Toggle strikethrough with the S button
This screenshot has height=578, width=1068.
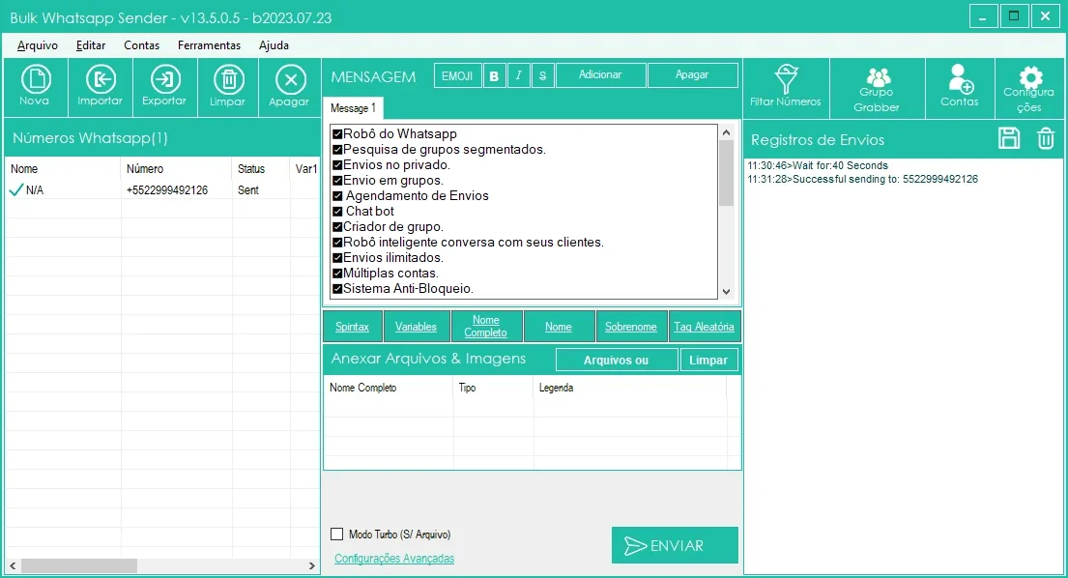[x=543, y=75]
